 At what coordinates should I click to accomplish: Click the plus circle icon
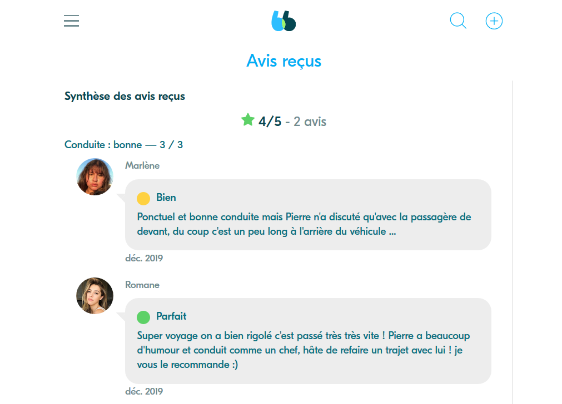[x=494, y=21]
